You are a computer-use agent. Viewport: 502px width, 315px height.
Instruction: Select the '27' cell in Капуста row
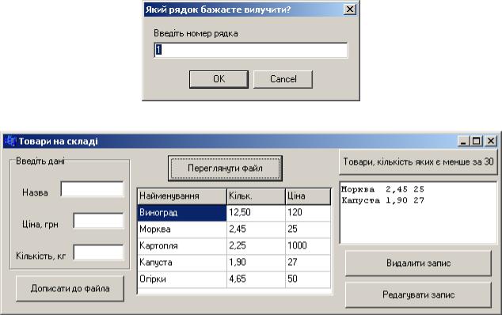point(308,263)
